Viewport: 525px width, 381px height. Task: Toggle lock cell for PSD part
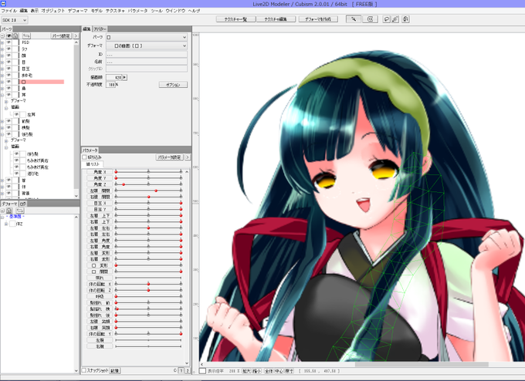(x=15, y=42)
